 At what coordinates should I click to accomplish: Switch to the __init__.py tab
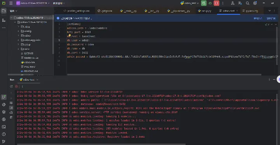(x=152, y=11)
